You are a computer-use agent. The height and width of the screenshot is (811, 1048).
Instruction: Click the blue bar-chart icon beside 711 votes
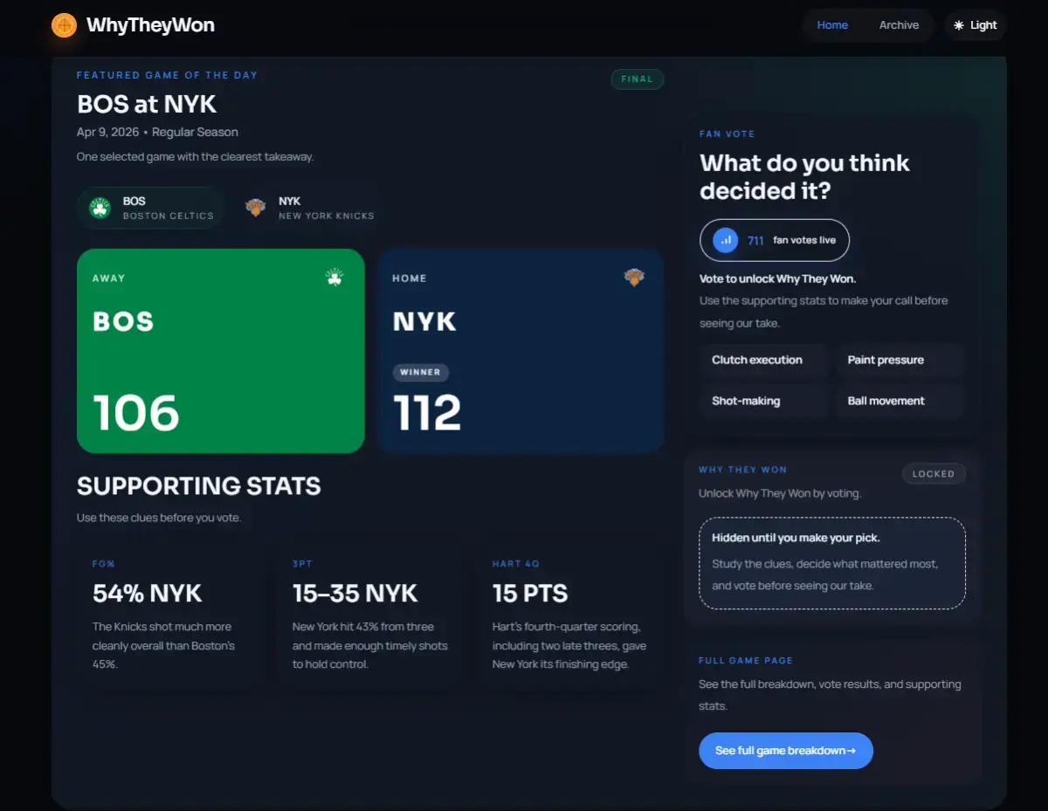click(726, 240)
